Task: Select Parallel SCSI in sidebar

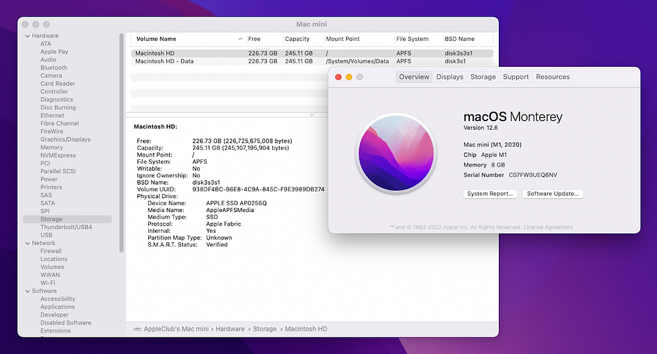Action: (x=58, y=171)
